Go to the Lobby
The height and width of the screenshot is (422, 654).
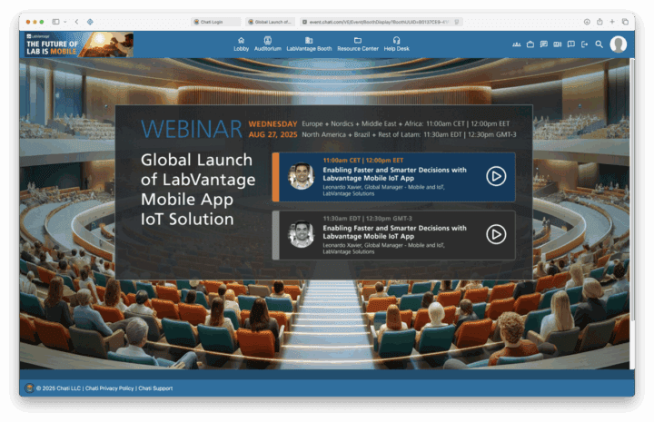click(x=241, y=44)
